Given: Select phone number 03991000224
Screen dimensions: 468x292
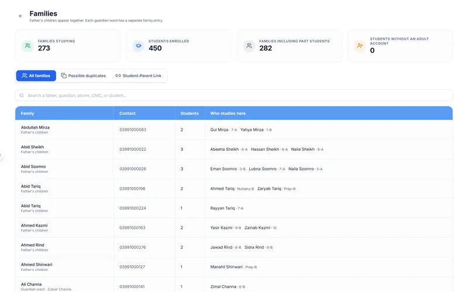Looking at the screenshot, I should tap(133, 208).
